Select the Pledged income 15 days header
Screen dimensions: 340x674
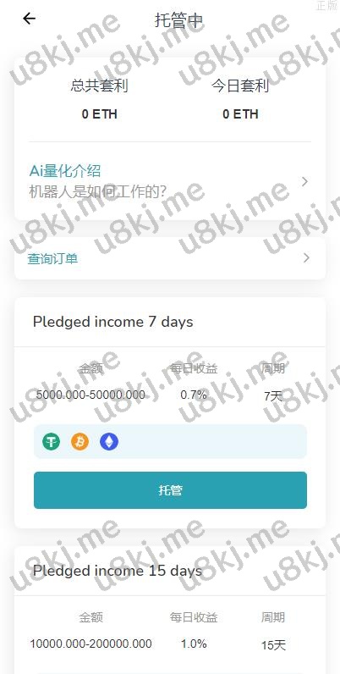pos(118,571)
